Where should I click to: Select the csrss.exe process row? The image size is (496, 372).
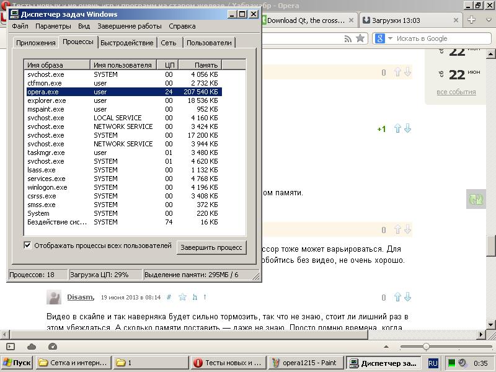coord(124,196)
